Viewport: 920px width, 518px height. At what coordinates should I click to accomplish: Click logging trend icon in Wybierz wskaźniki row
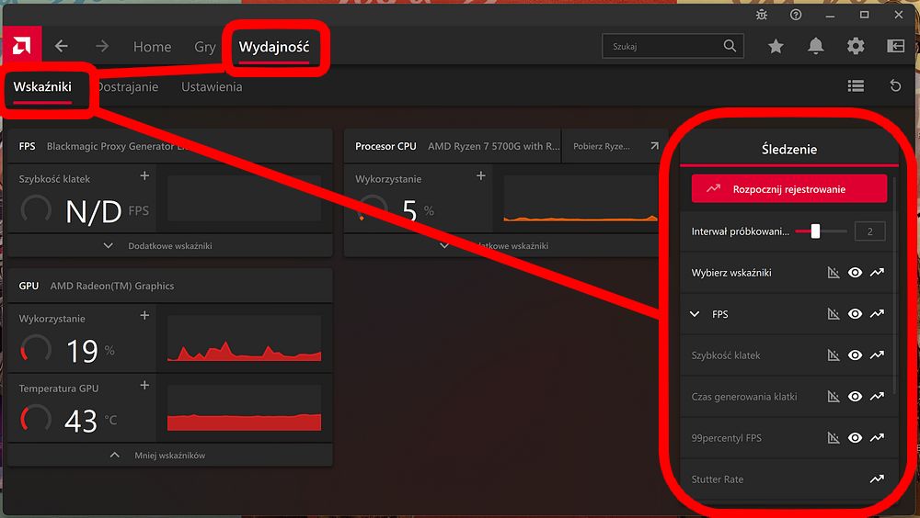click(x=877, y=273)
